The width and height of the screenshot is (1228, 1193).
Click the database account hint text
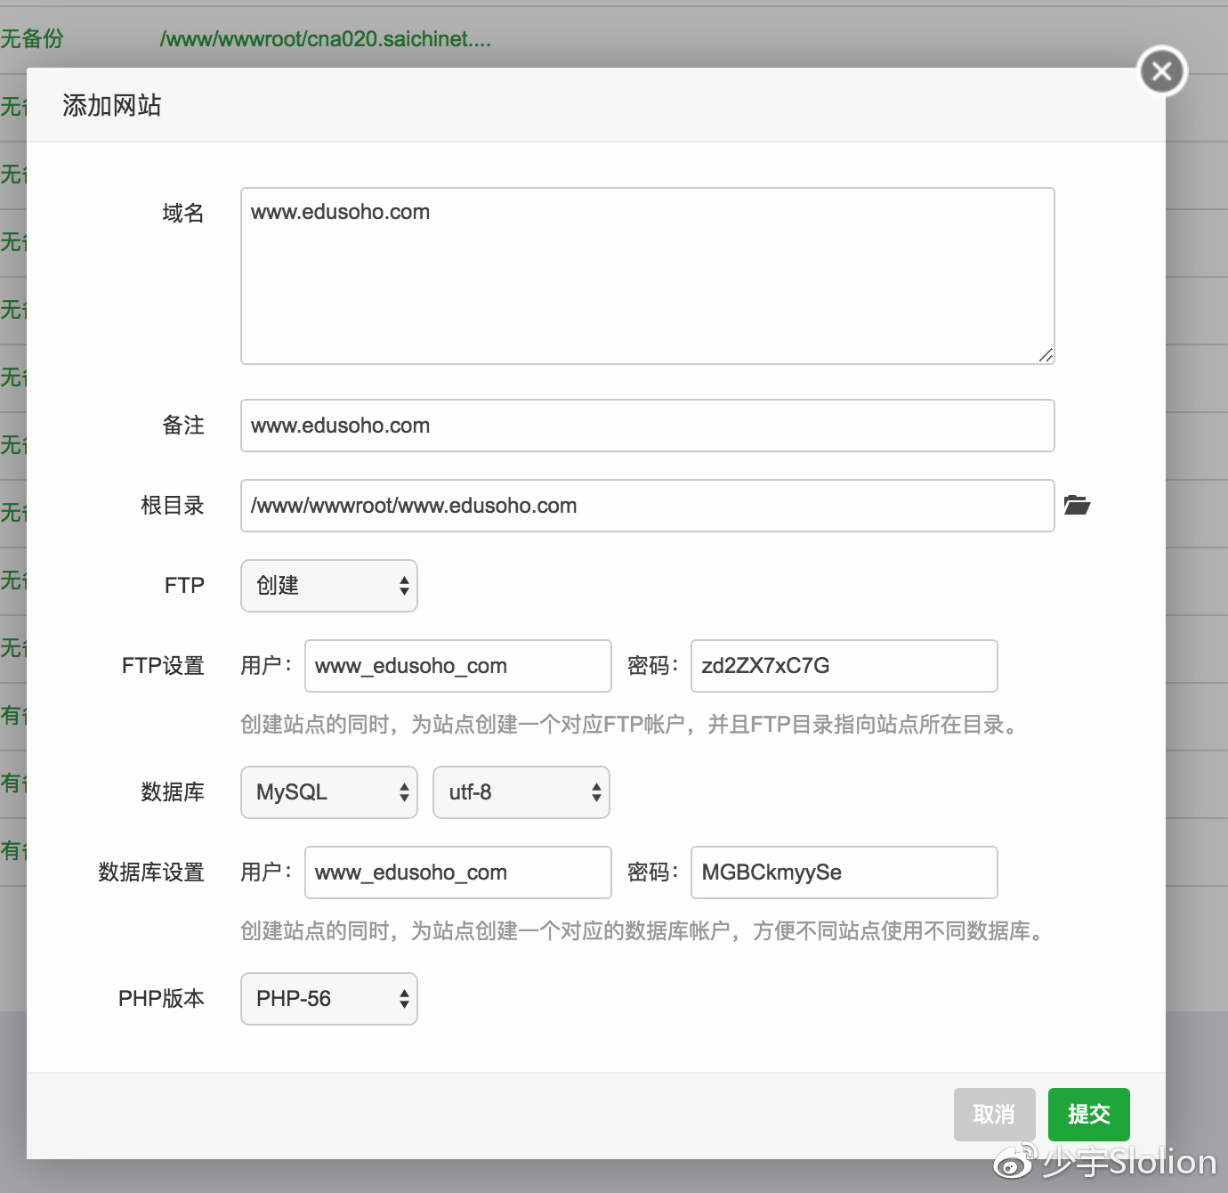point(644,931)
